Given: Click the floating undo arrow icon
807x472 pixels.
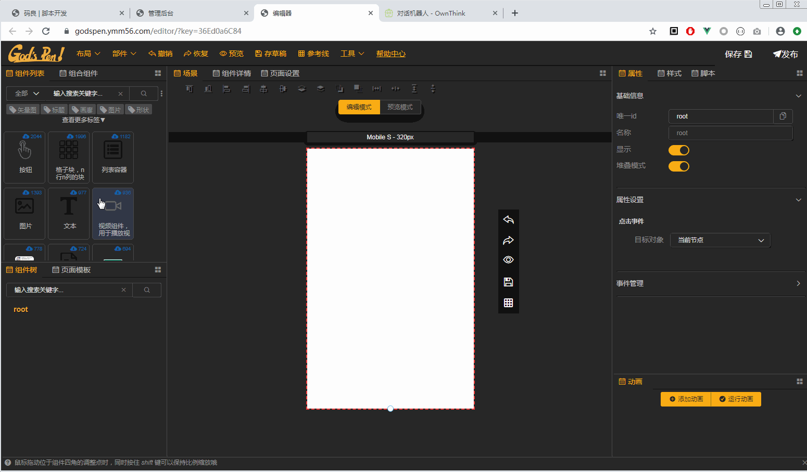Looking at the screenshot, I should [x=509, y=220].
